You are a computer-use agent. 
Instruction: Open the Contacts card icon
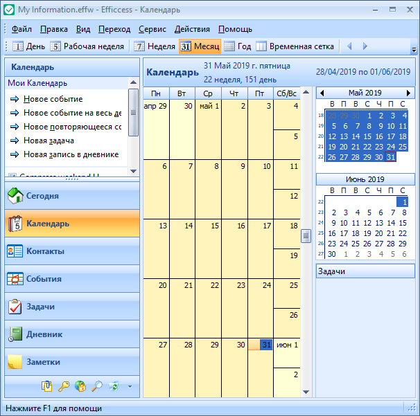(15, 251)
